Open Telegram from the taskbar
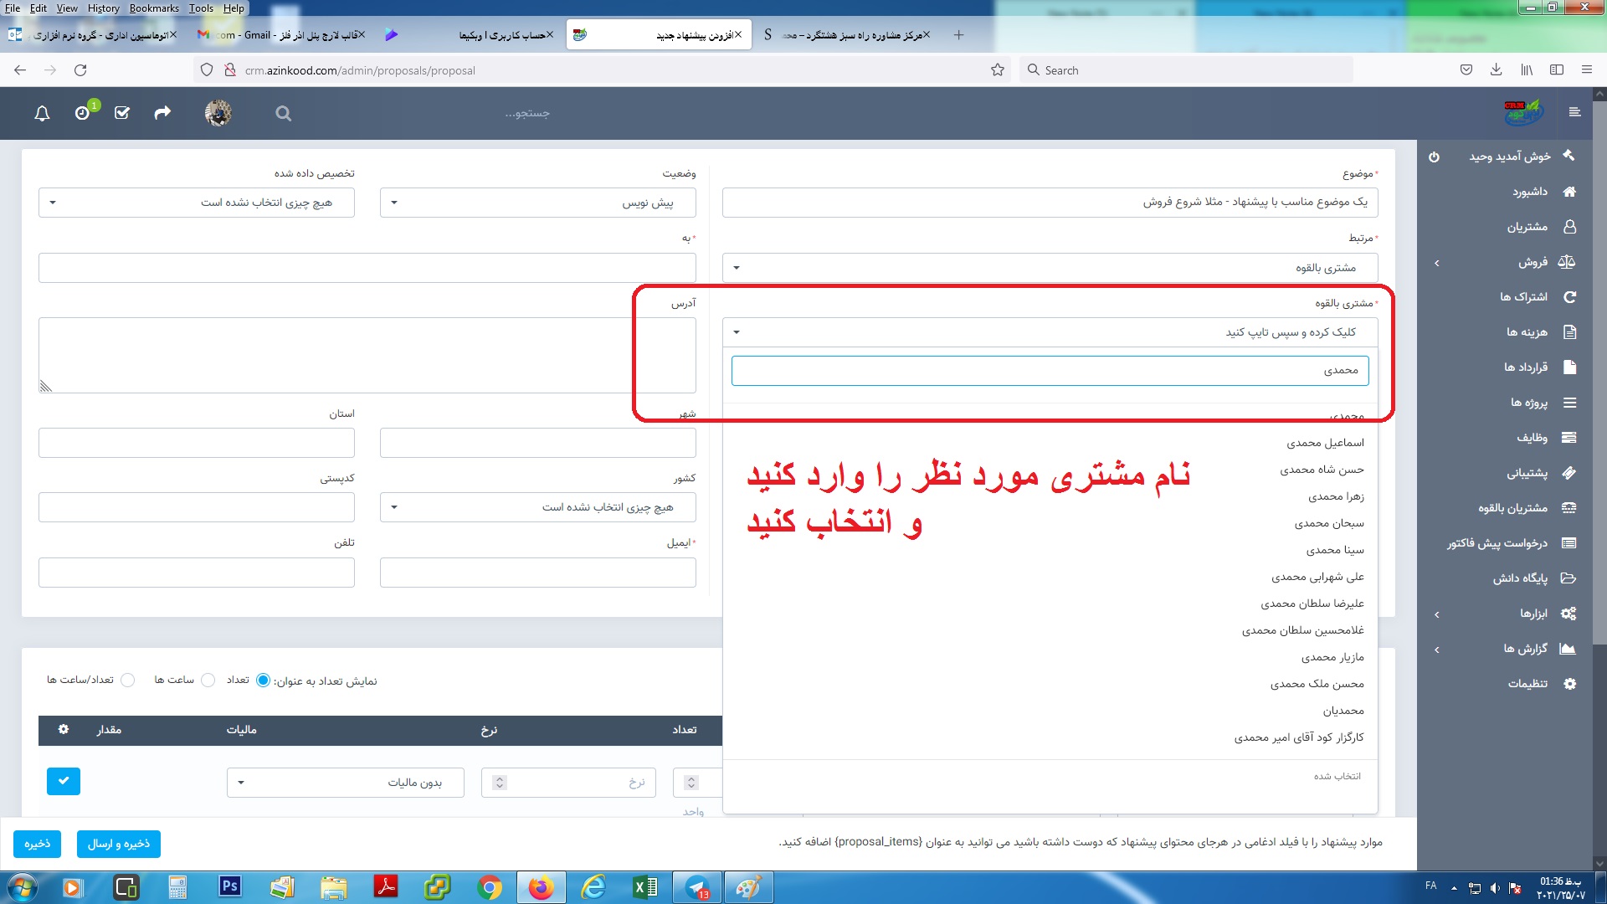This screenshot has width=1607, height=904. [x=697, y=886]
